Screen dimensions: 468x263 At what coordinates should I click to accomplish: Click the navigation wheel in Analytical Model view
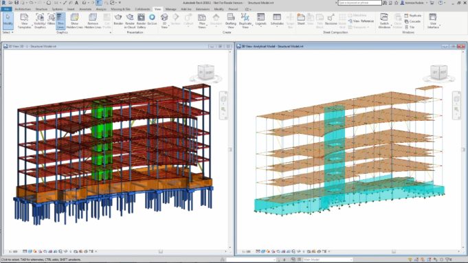coord(456,99)
